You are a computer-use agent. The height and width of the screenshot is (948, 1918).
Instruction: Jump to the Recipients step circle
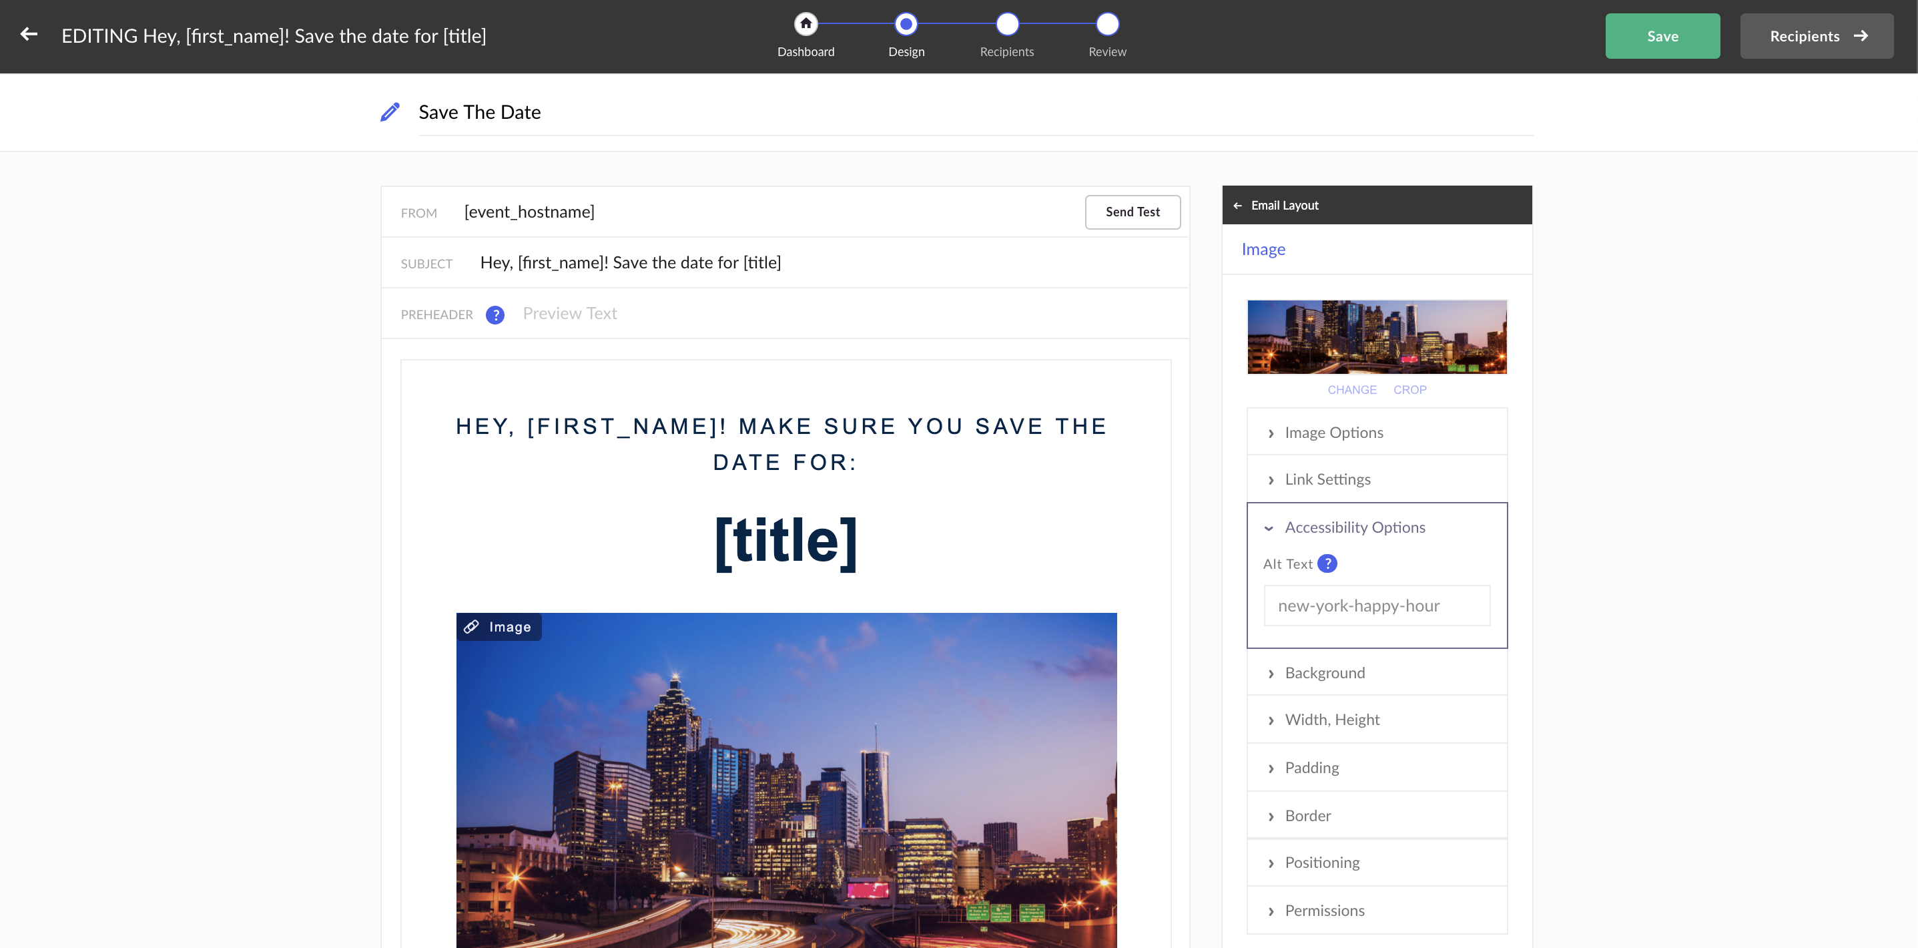coord(1006,24)
